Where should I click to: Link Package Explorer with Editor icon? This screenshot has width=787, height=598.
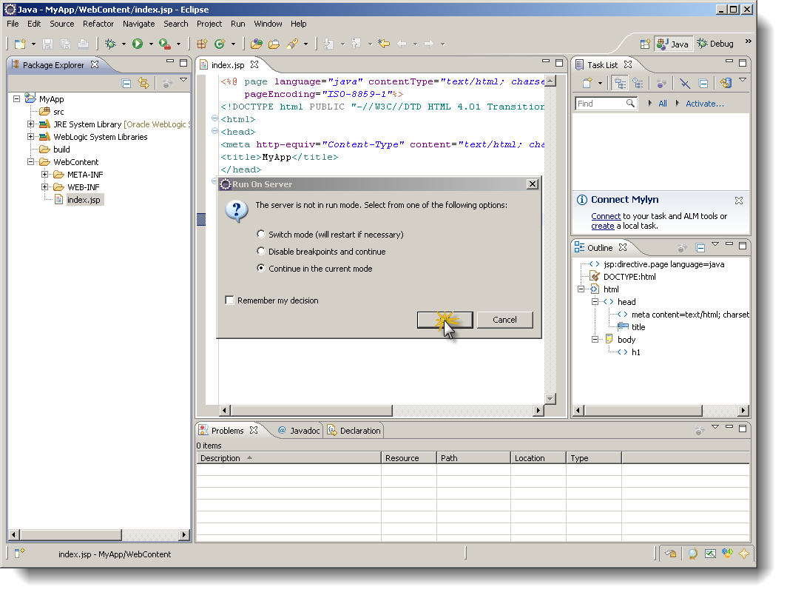pyautogui.click(x=145, y=83)
